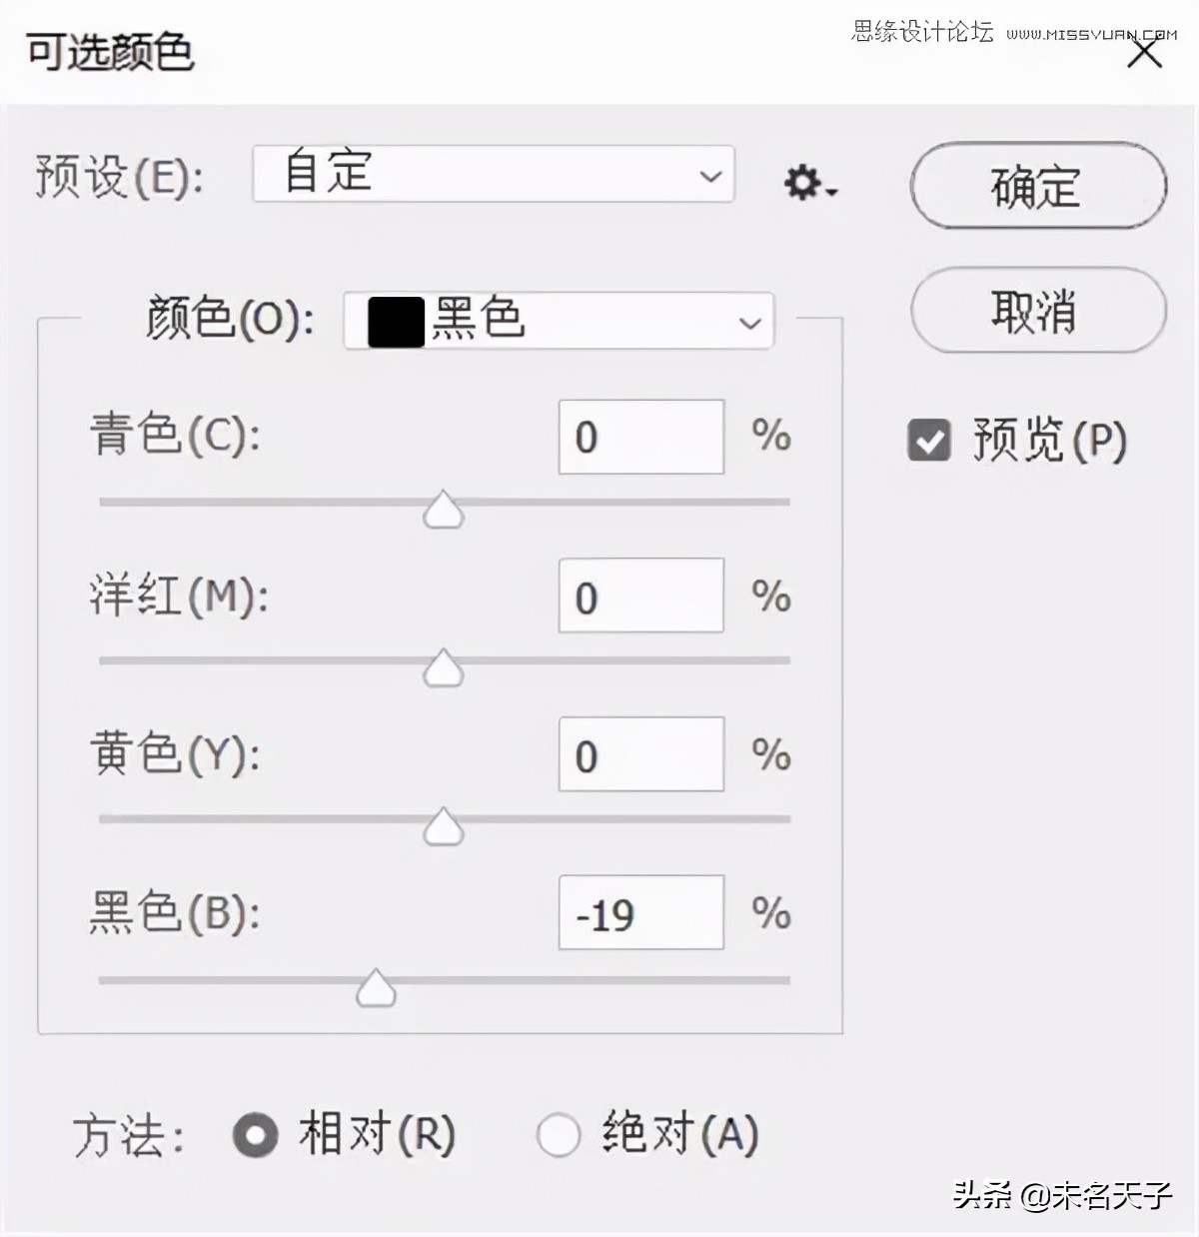Click inside the 洋红(M) value field

point(639,597)
